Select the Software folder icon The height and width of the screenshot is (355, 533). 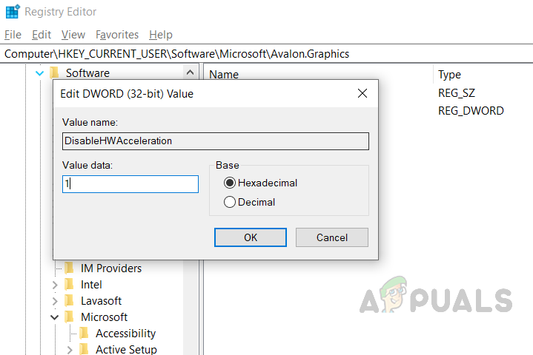(x=54, y=72)
